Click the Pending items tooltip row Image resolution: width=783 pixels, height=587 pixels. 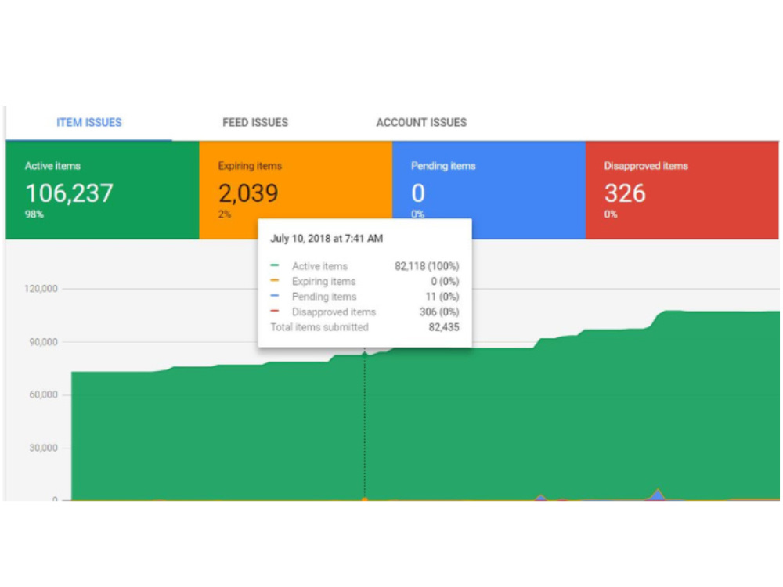[365, 297]
